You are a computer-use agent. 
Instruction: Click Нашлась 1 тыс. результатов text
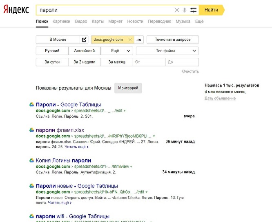[x=232, y=85]
